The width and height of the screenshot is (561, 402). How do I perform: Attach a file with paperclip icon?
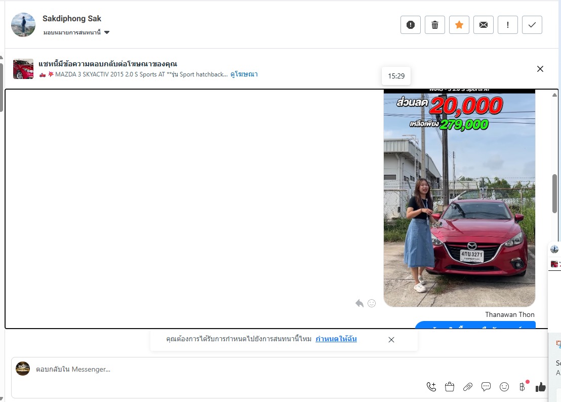pyautogui.click(x=468, y=387)
